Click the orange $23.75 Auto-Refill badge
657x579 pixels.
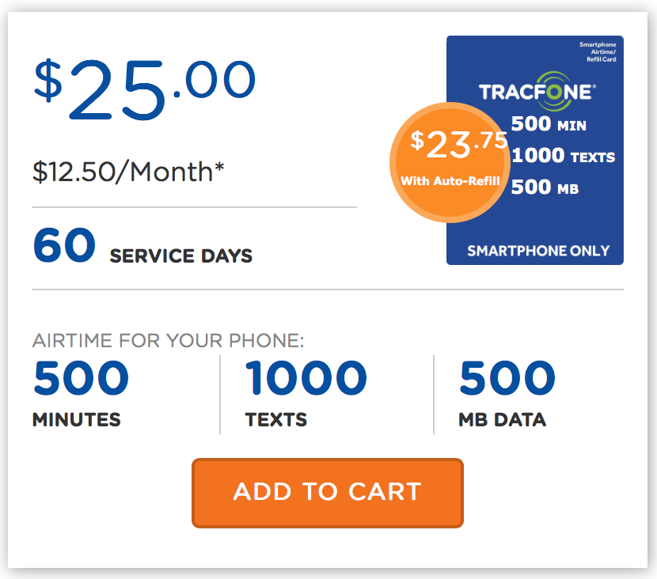pos(450,162)
